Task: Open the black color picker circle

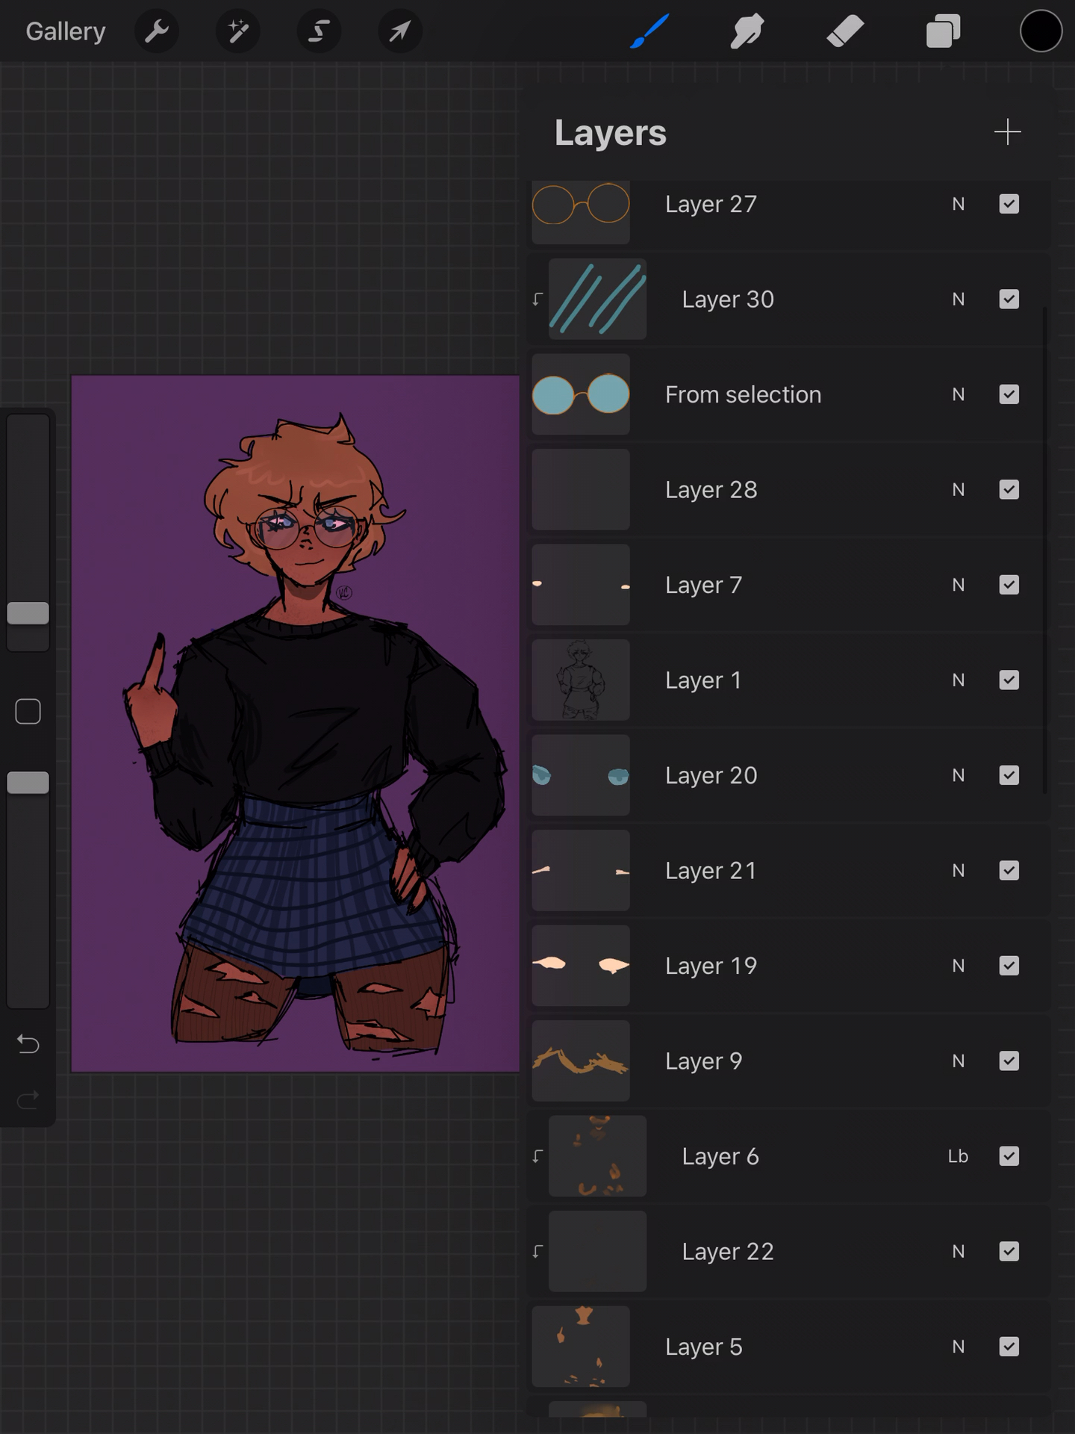Action: tap(1041, 31)
